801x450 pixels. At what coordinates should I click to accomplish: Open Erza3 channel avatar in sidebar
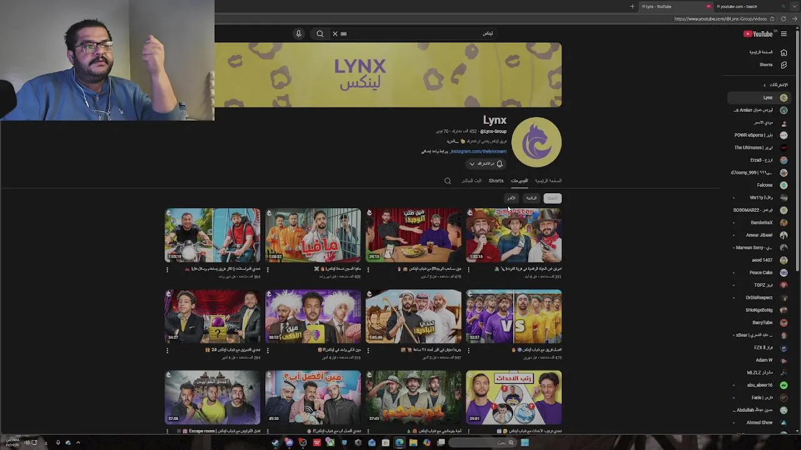point(783,160)
